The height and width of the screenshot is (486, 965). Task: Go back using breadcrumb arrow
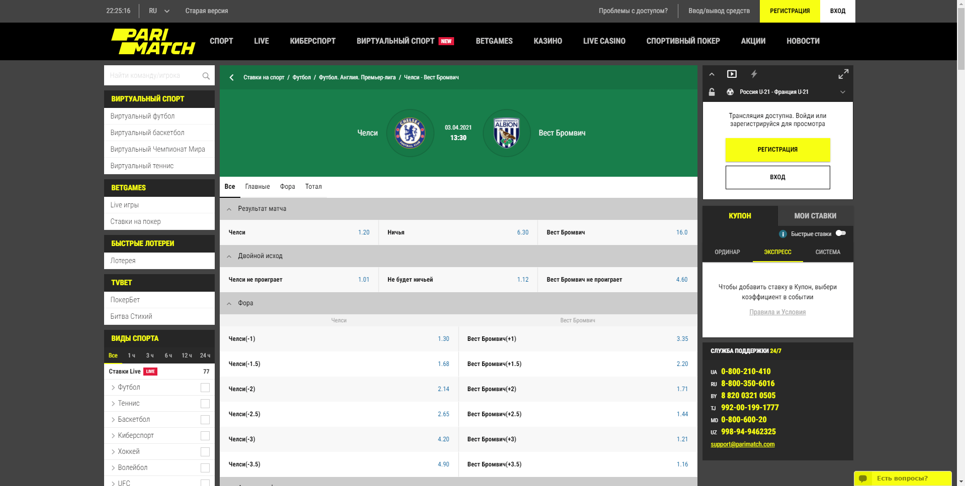point(231,77)
